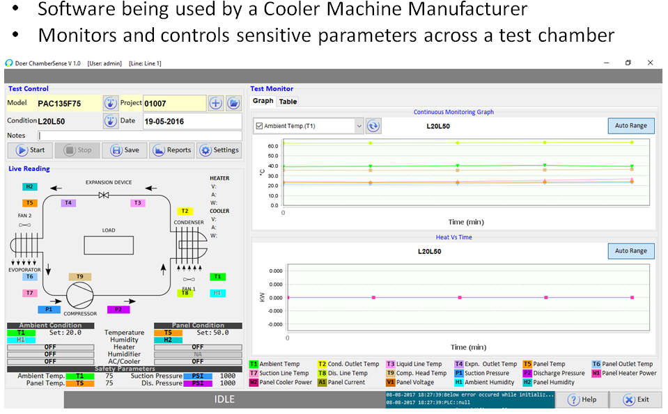Save the test data
Image resolution: width=668 pixels, height=414 pixels.
(x=125, y=150)
